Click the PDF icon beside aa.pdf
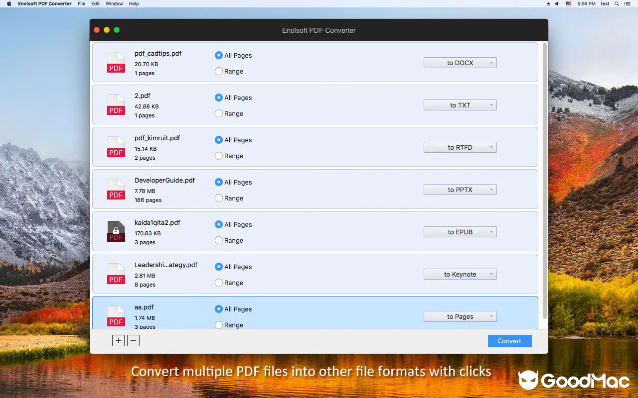Image resolution: width=638 pixels, height=398 pixels. 116,315
